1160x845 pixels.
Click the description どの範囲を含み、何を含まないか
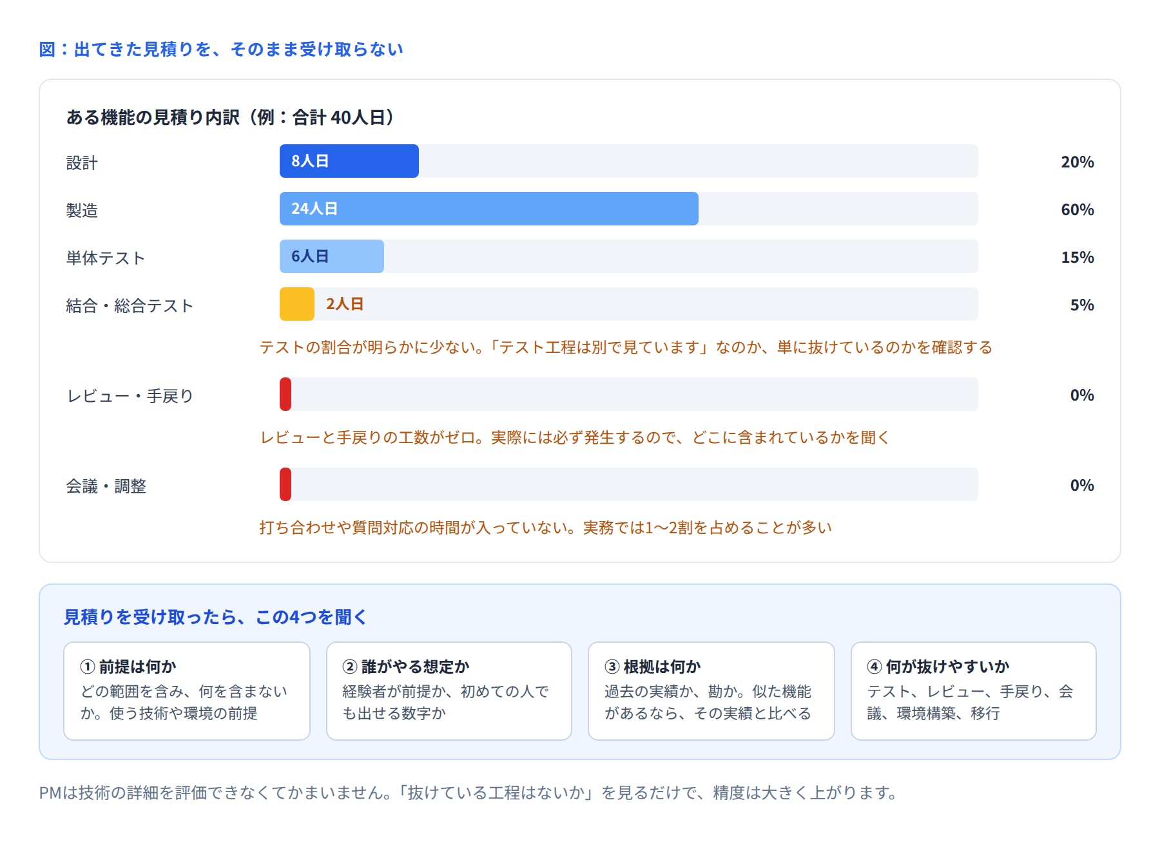point(184,702)
